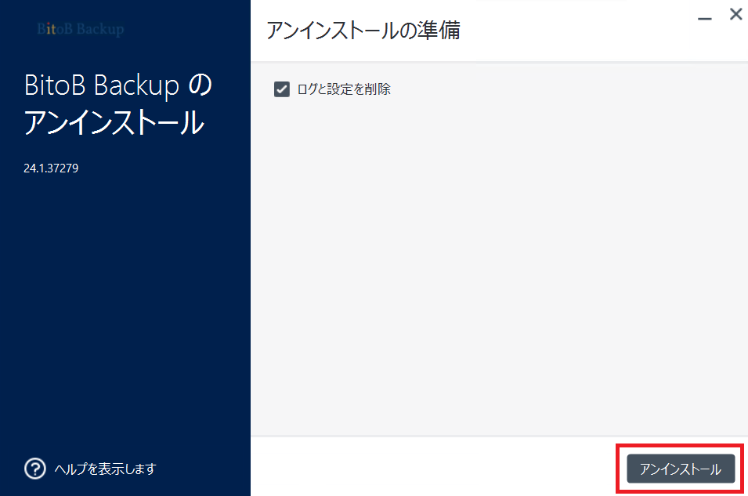Click the white checkmark inside the checkbox
This screenshot has width=748, height=496.
[x=281, y=89]
